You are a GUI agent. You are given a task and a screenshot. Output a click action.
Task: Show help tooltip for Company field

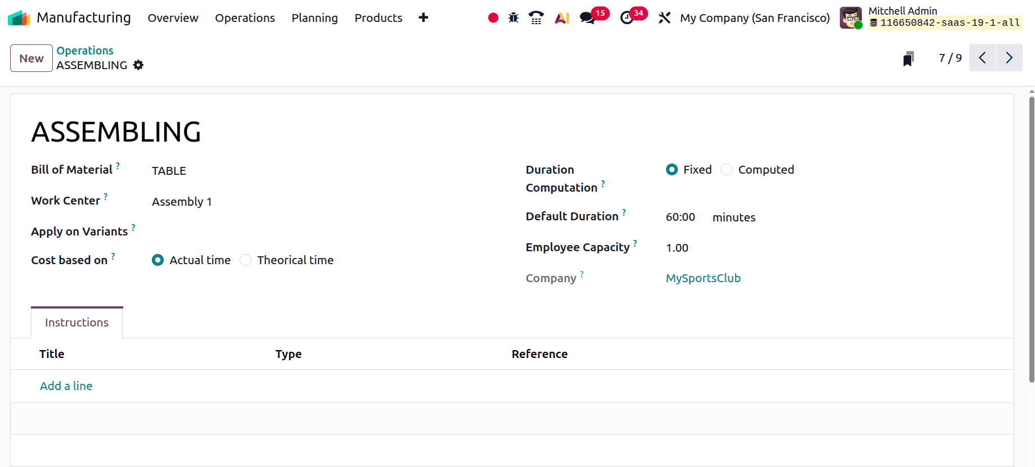(582, 274)
